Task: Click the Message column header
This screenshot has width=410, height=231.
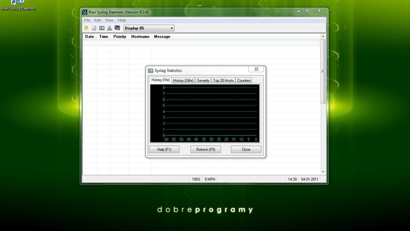Action: coord(162,37)
